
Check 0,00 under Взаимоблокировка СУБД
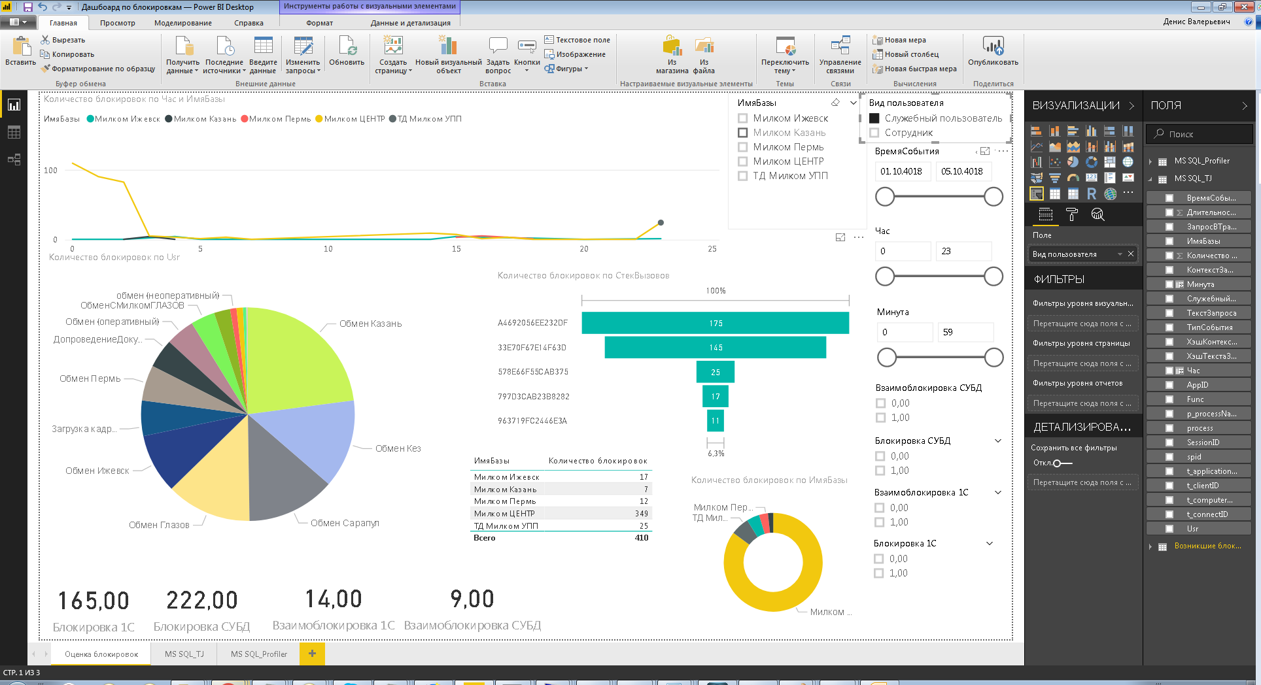tap(880, 403)
